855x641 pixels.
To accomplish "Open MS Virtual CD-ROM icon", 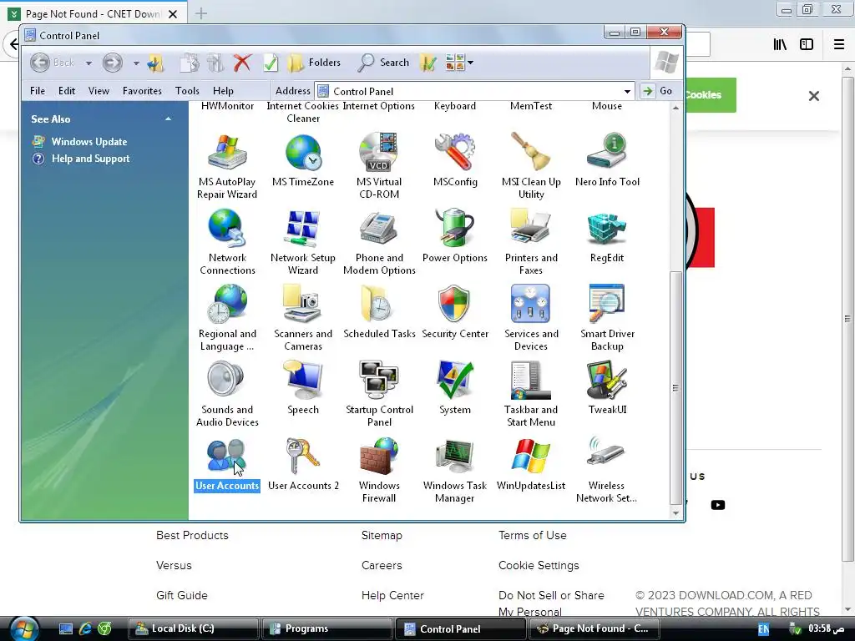I will pyautogui.click(x=379, y=152).
